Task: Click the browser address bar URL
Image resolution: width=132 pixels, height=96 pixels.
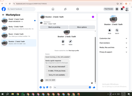Action: (x=31, y=4)
